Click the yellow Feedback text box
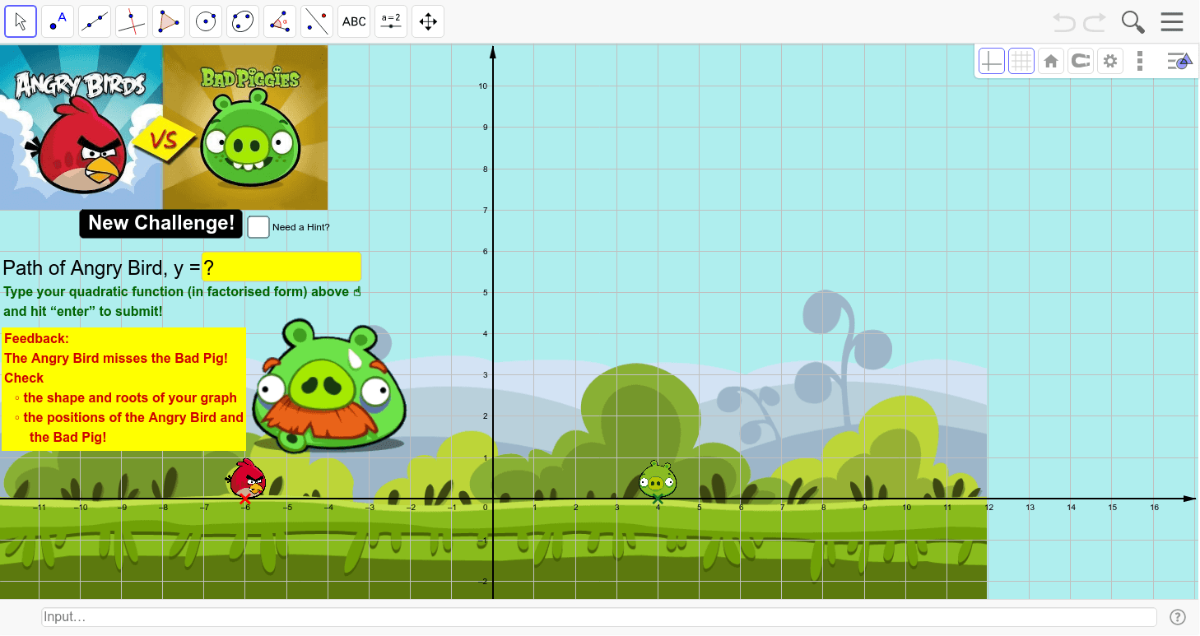The image size is (1200, 636). pyautogui.click(x=123, y=389)
